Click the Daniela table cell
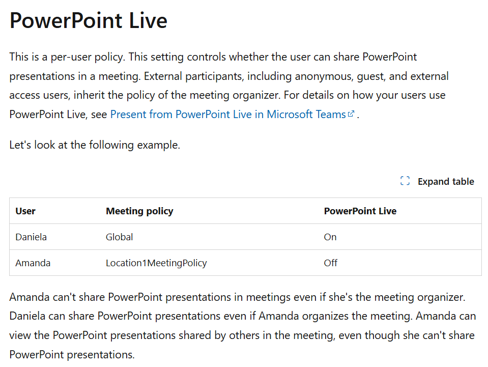This screenshot has width=488, height=367. 31,237
